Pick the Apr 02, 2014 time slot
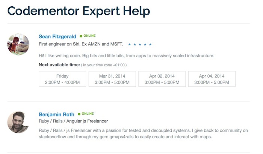263x154 pixels. [162, 79]
